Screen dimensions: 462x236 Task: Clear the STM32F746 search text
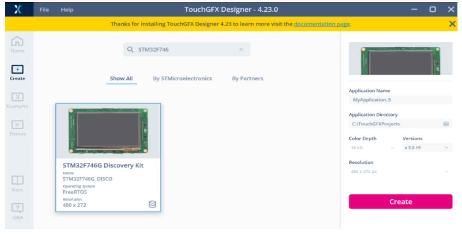241,50
